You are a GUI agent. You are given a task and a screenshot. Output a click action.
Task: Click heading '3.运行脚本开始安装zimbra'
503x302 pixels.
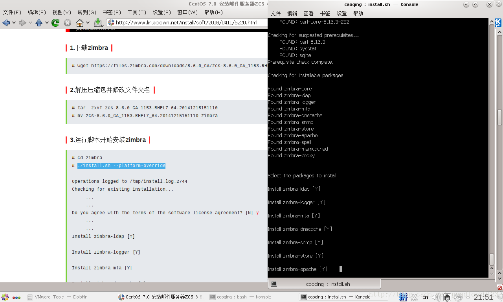click(x=108, y=140)
